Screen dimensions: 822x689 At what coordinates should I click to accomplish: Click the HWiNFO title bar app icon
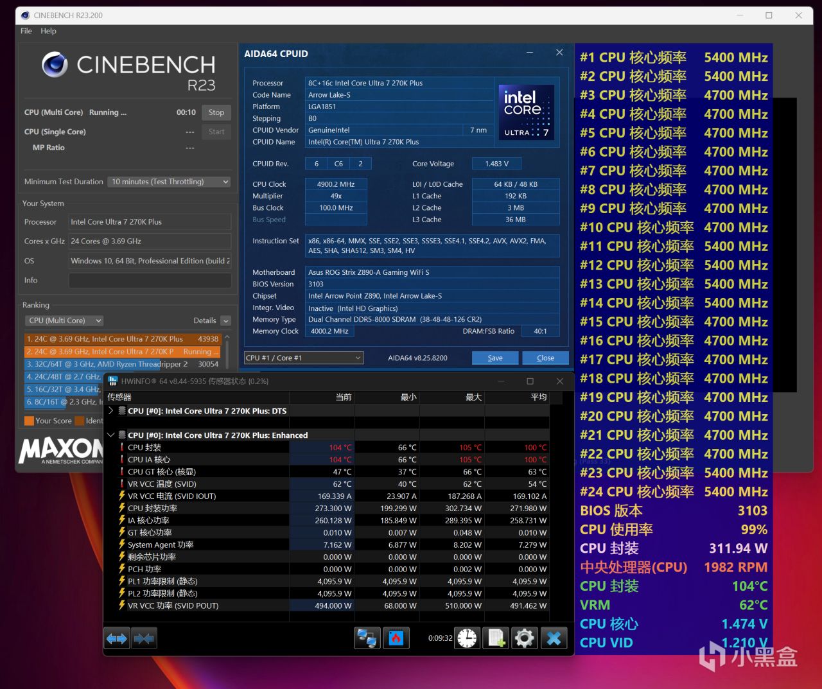113,381
